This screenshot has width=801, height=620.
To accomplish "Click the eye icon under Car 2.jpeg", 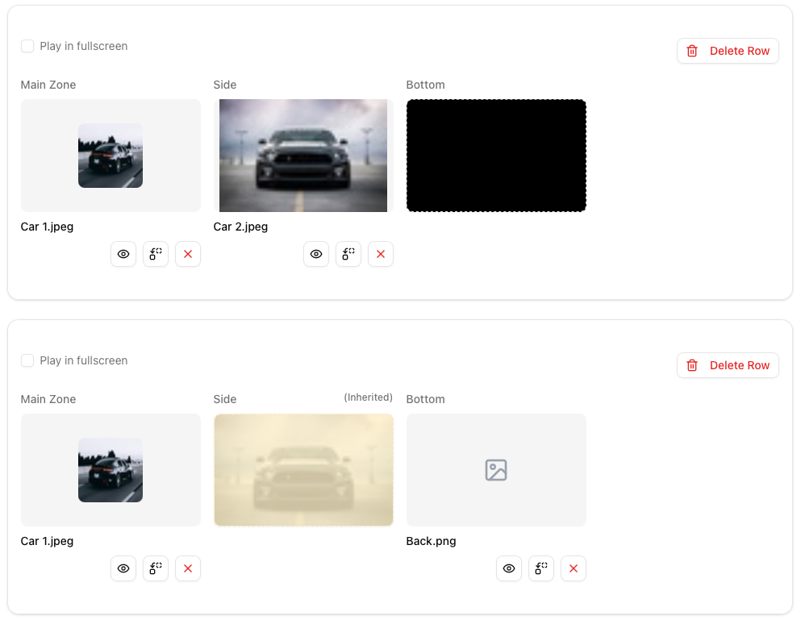I will coord(316,254).
